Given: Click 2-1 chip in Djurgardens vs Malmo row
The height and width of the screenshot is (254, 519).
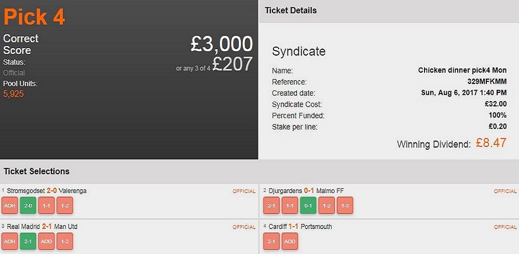Looking at the screenshot, I should click(271, 205).
